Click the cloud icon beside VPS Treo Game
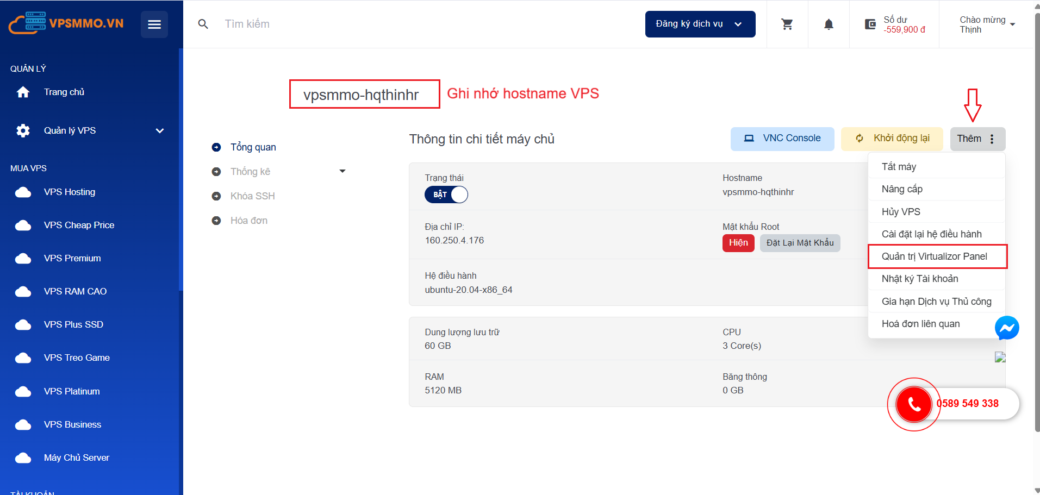This screenshot has width=1040, height=495. pos(23,358)
